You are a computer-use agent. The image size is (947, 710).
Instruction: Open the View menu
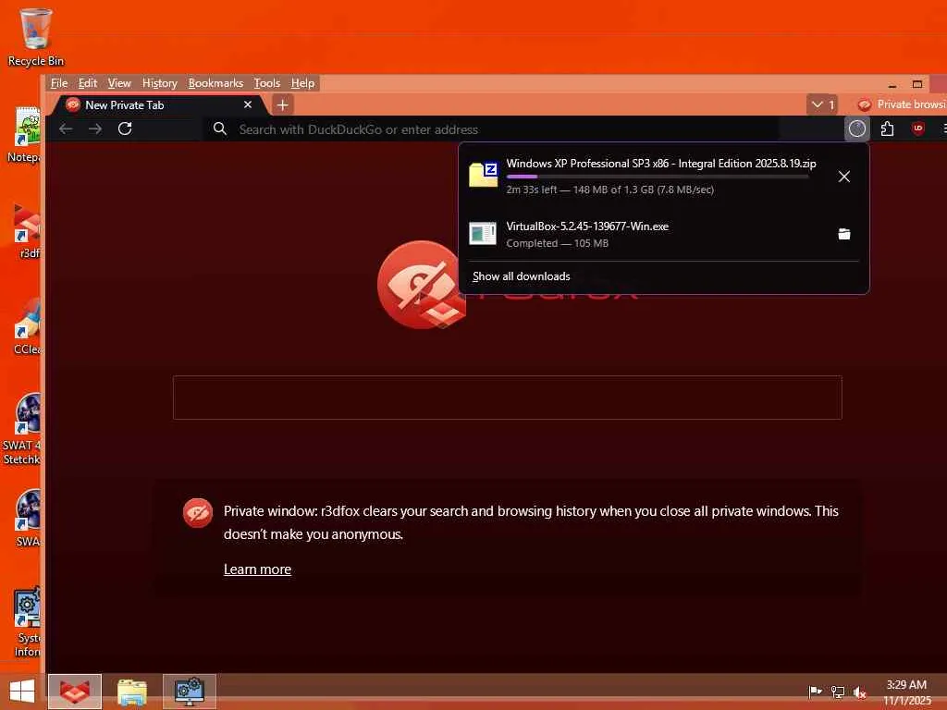[x=119, y=82]
